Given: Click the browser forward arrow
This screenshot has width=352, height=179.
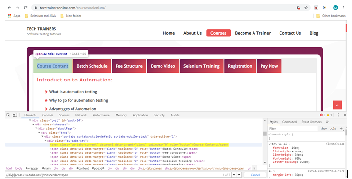Looking at the screenshot, I should [x=18, y=8].
